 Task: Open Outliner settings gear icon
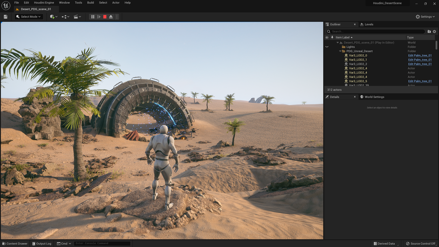coord(434,31)
